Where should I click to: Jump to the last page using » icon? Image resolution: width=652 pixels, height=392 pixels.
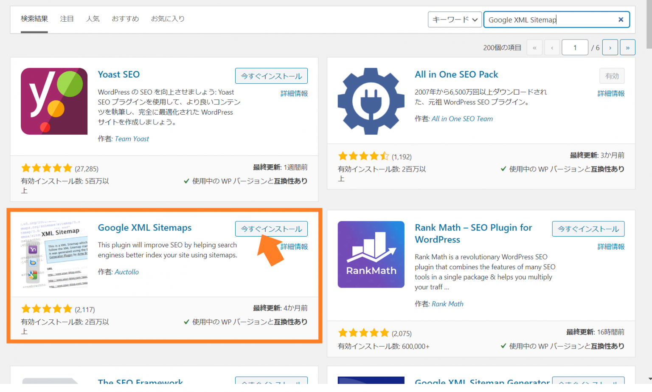pyautogui.click(x=627, y=47)
